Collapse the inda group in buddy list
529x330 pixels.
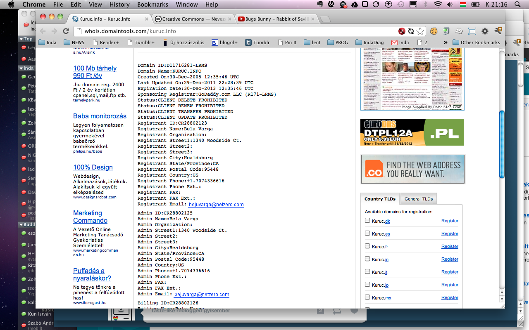tap(21, 68)
